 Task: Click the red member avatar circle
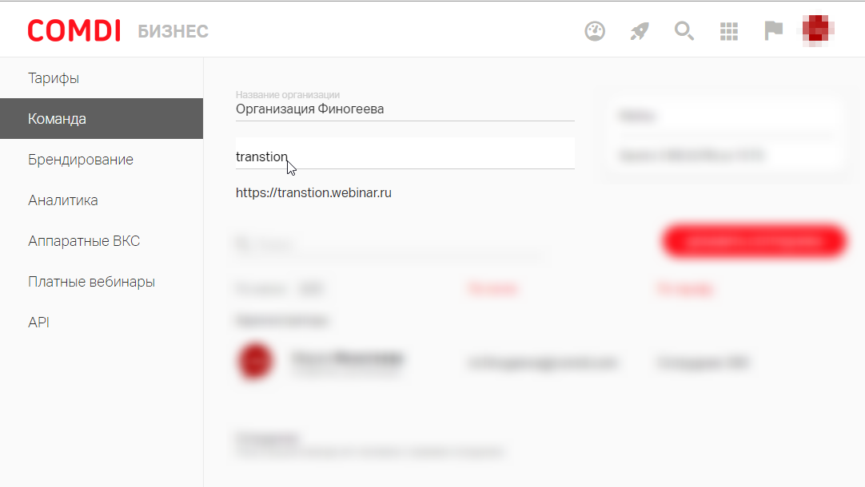(255, 362)
